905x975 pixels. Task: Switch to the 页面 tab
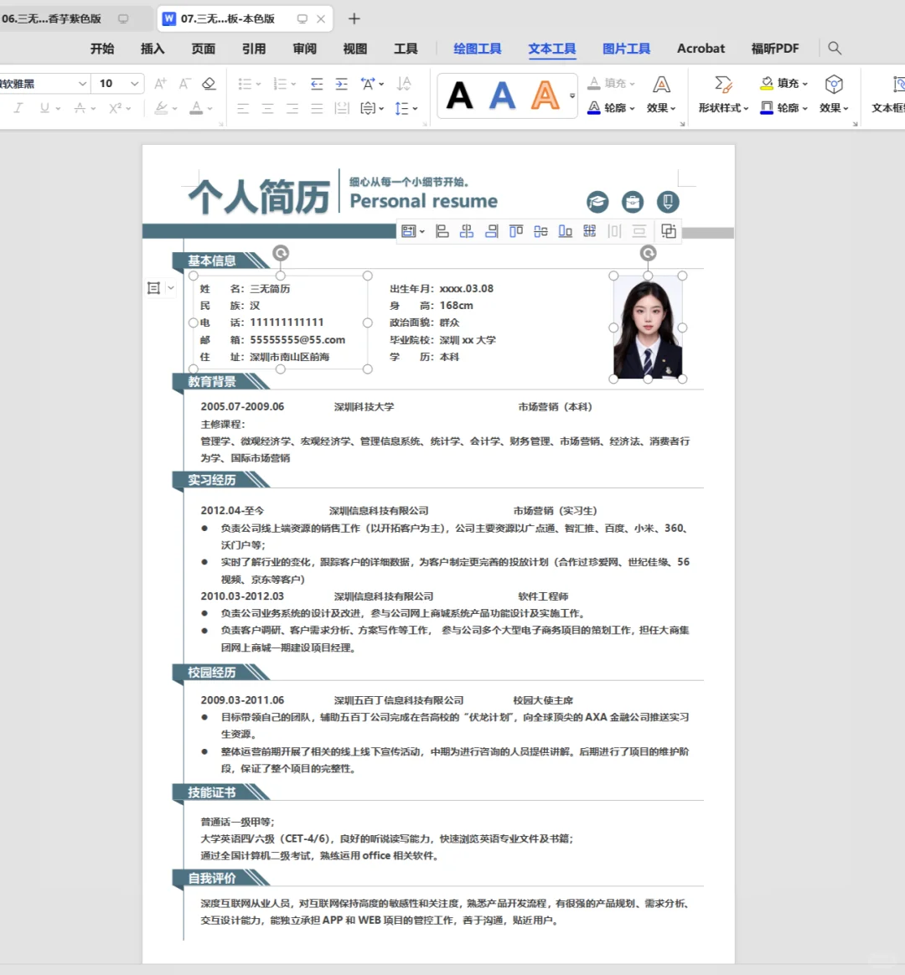pos(203,49)
